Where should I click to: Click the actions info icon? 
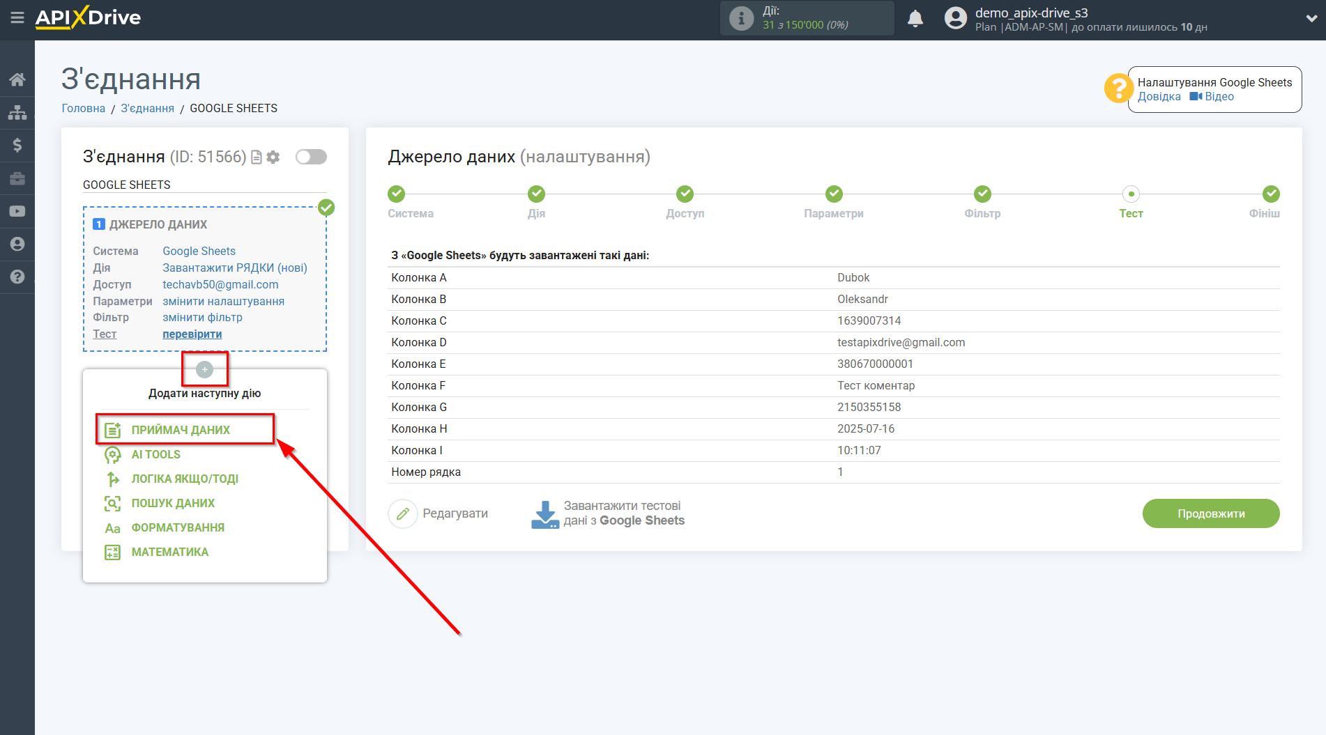pos(741,18)
